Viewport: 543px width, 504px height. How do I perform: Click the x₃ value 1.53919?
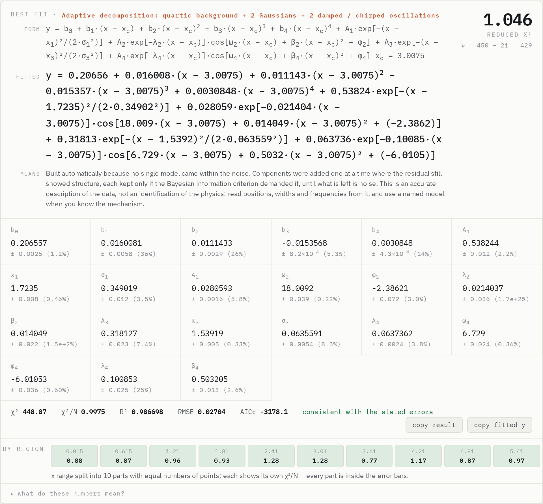207,334
